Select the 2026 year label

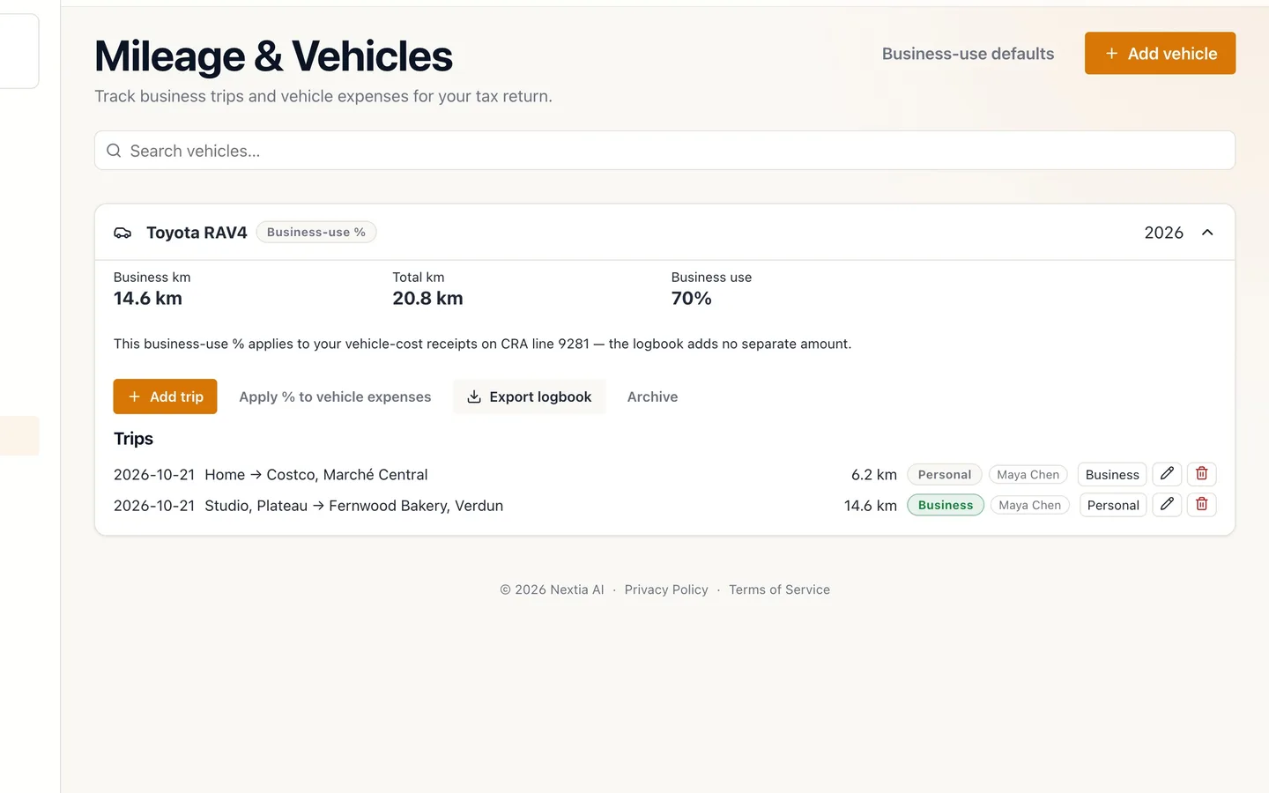coord(1163,233)
